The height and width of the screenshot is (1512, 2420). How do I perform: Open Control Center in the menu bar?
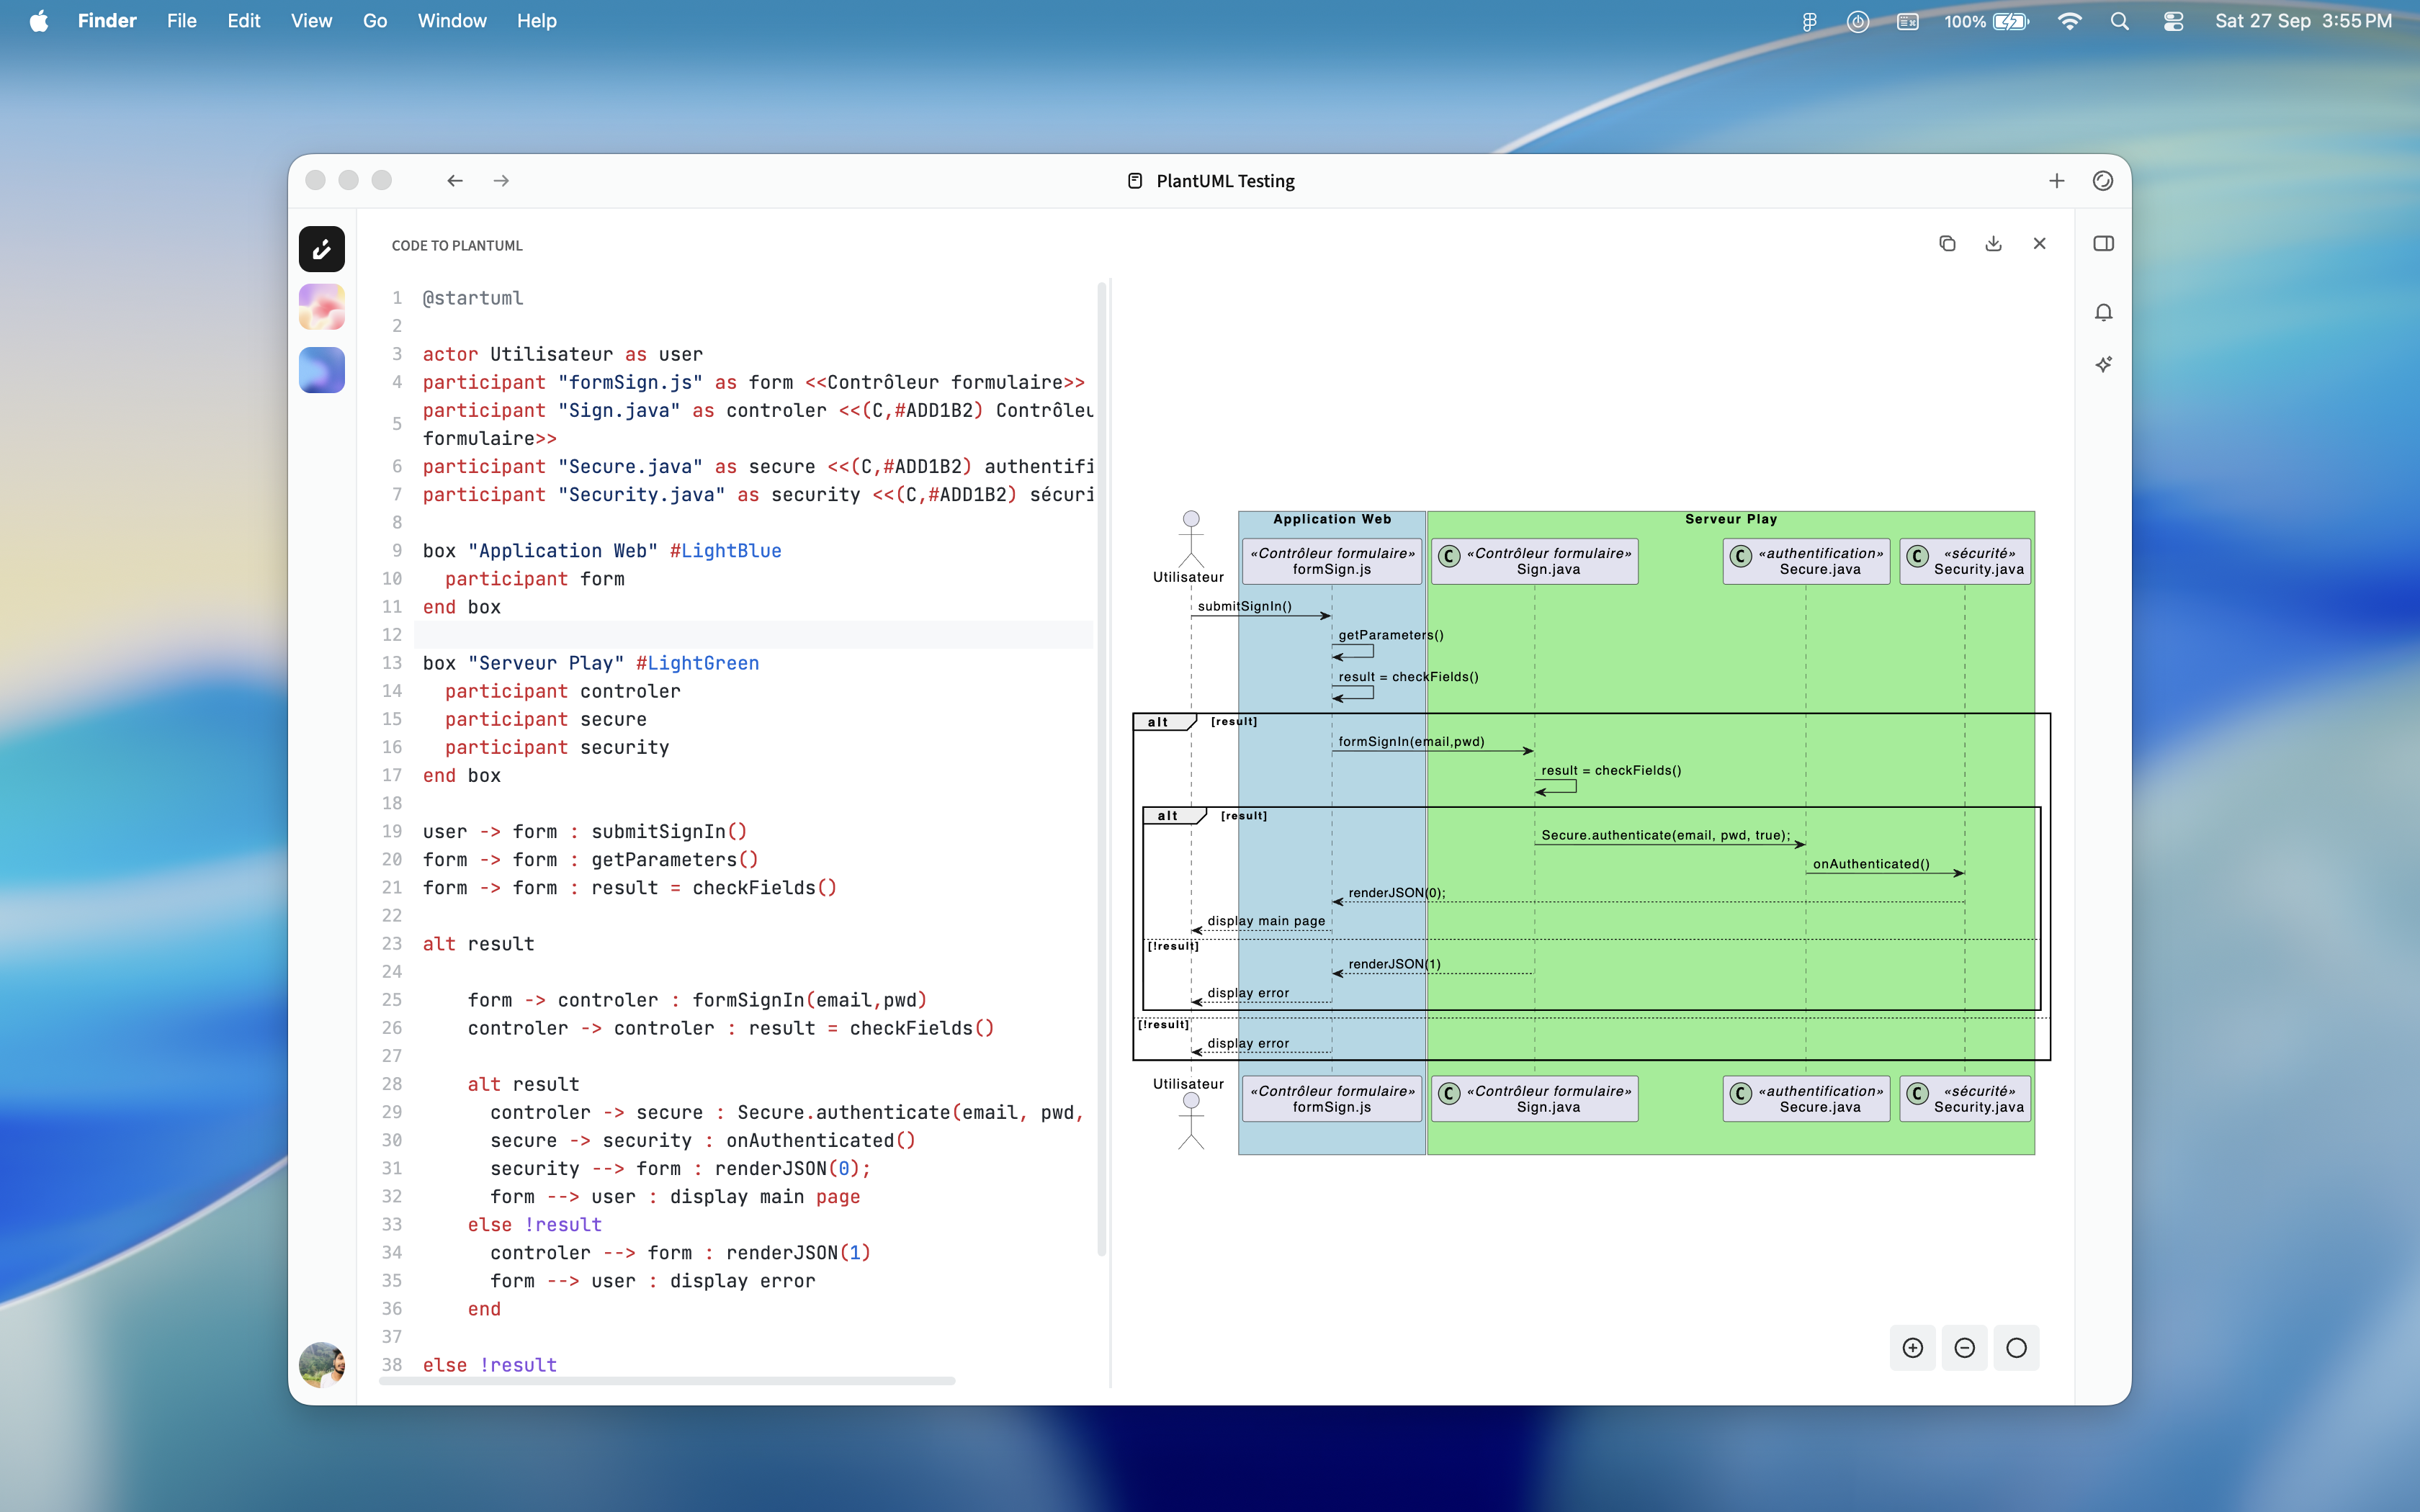pyautogui.click(x=2172, y=20)
